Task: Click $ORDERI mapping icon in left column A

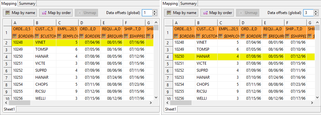Action: [x=15, y=36]
